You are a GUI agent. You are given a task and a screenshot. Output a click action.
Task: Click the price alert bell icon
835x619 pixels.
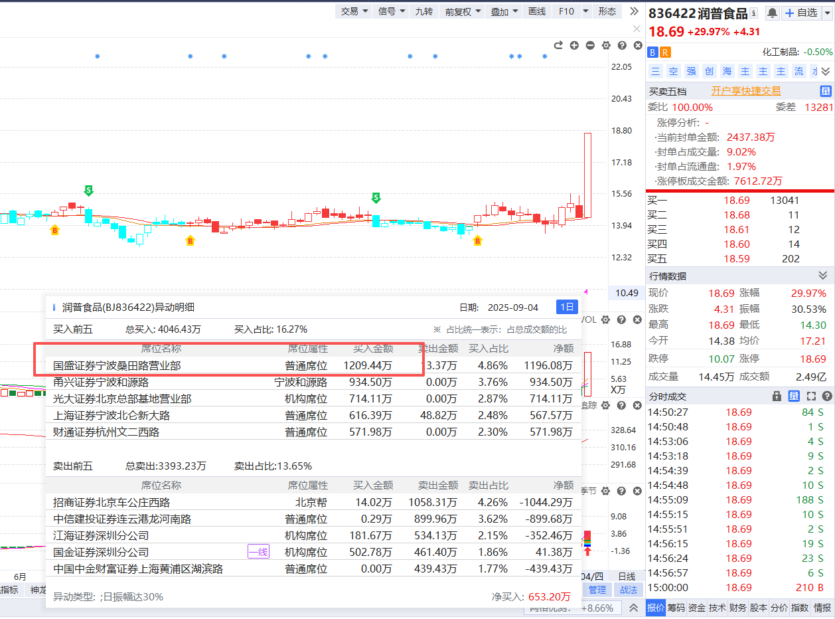(772, 13)
